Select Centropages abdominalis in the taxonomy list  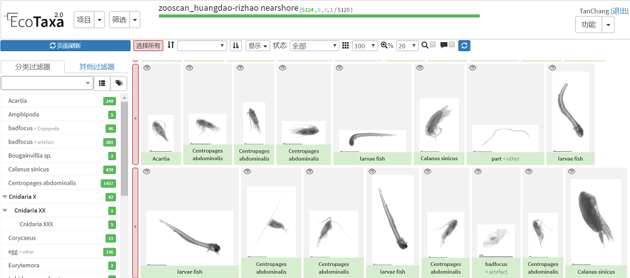42,183
